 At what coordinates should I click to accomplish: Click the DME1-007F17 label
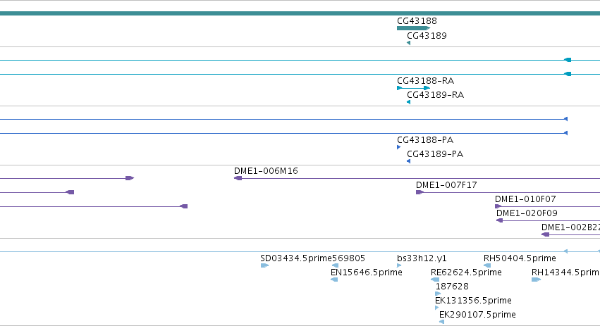[446, 185]
